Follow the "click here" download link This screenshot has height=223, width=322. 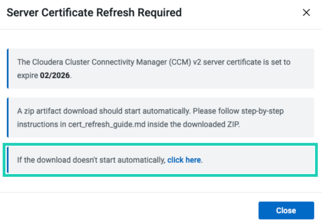184,160
